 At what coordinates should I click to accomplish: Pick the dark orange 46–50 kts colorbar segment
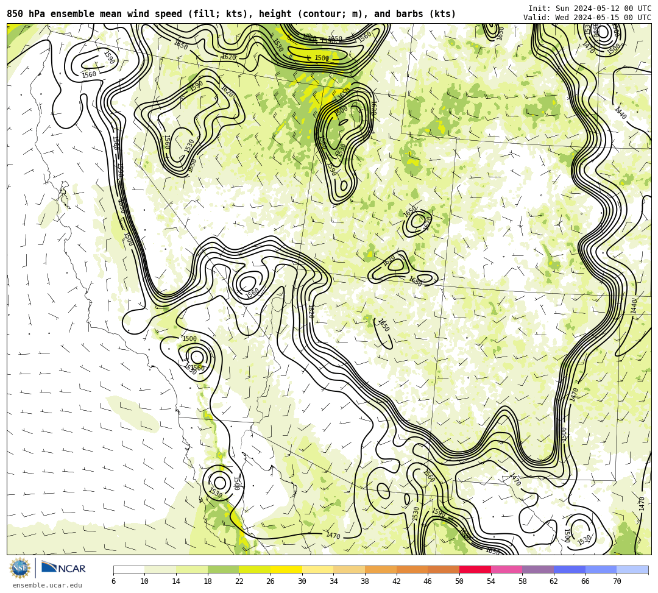coord(444,569)
